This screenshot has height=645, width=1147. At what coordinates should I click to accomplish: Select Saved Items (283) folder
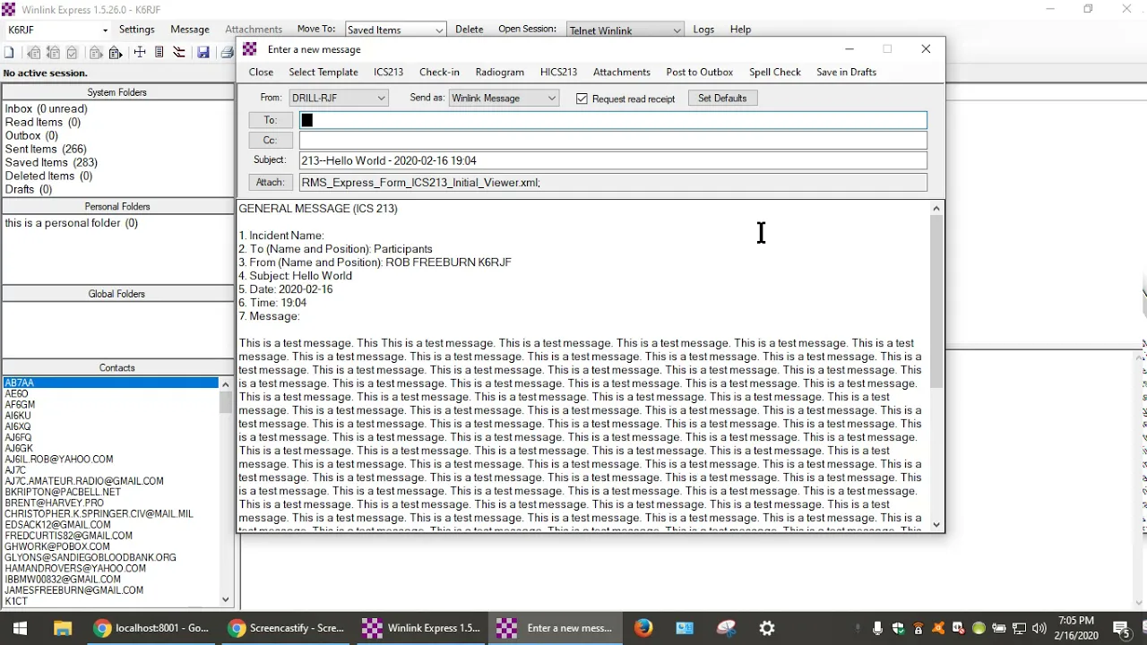[x=52, y=162]
